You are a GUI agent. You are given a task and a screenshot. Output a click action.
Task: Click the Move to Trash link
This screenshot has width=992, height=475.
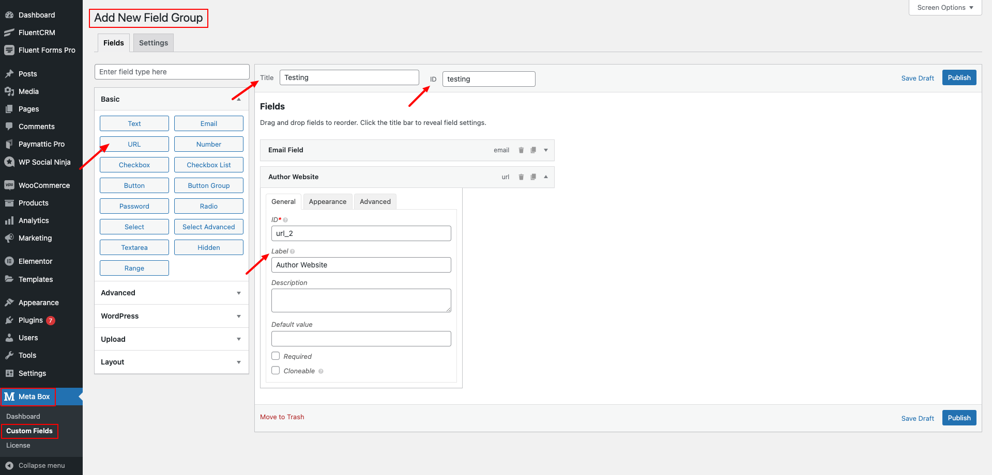[x=282, y=417]
